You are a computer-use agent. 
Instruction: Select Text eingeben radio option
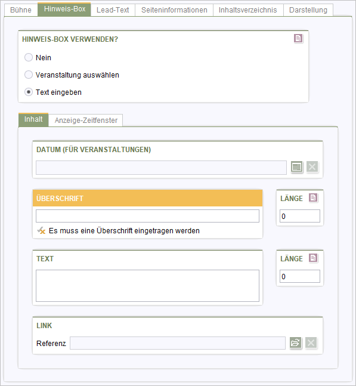[29, 92]
